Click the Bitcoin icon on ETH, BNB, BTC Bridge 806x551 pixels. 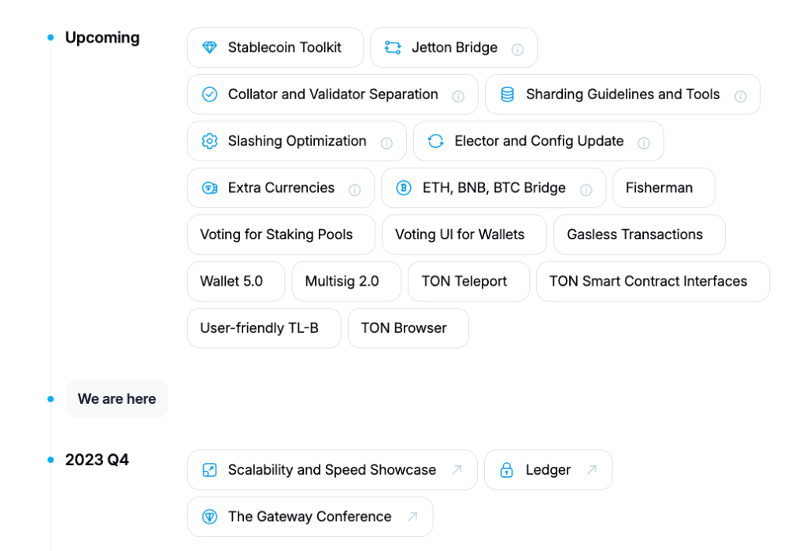pyautogui.click(x=404, y=188)
